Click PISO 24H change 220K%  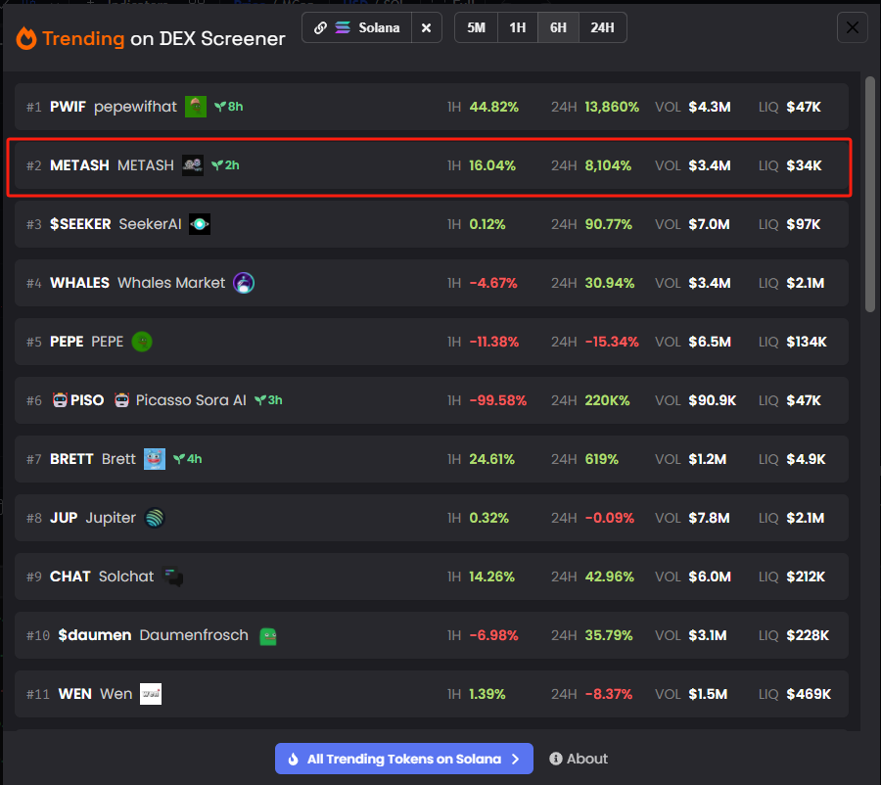[607, 400]
